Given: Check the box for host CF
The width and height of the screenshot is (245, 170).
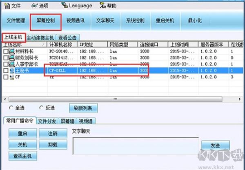Looking at the screenshot, I should pos(6,77).
